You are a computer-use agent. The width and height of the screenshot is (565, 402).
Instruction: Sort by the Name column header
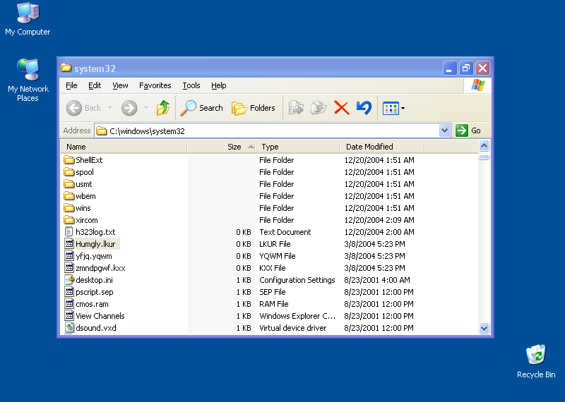click(124, 147)
